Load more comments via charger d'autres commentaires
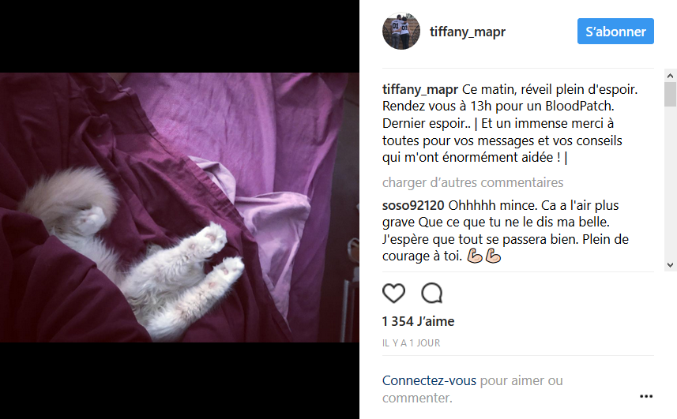This screenshot has height=419, width=677. coord(472,182)
